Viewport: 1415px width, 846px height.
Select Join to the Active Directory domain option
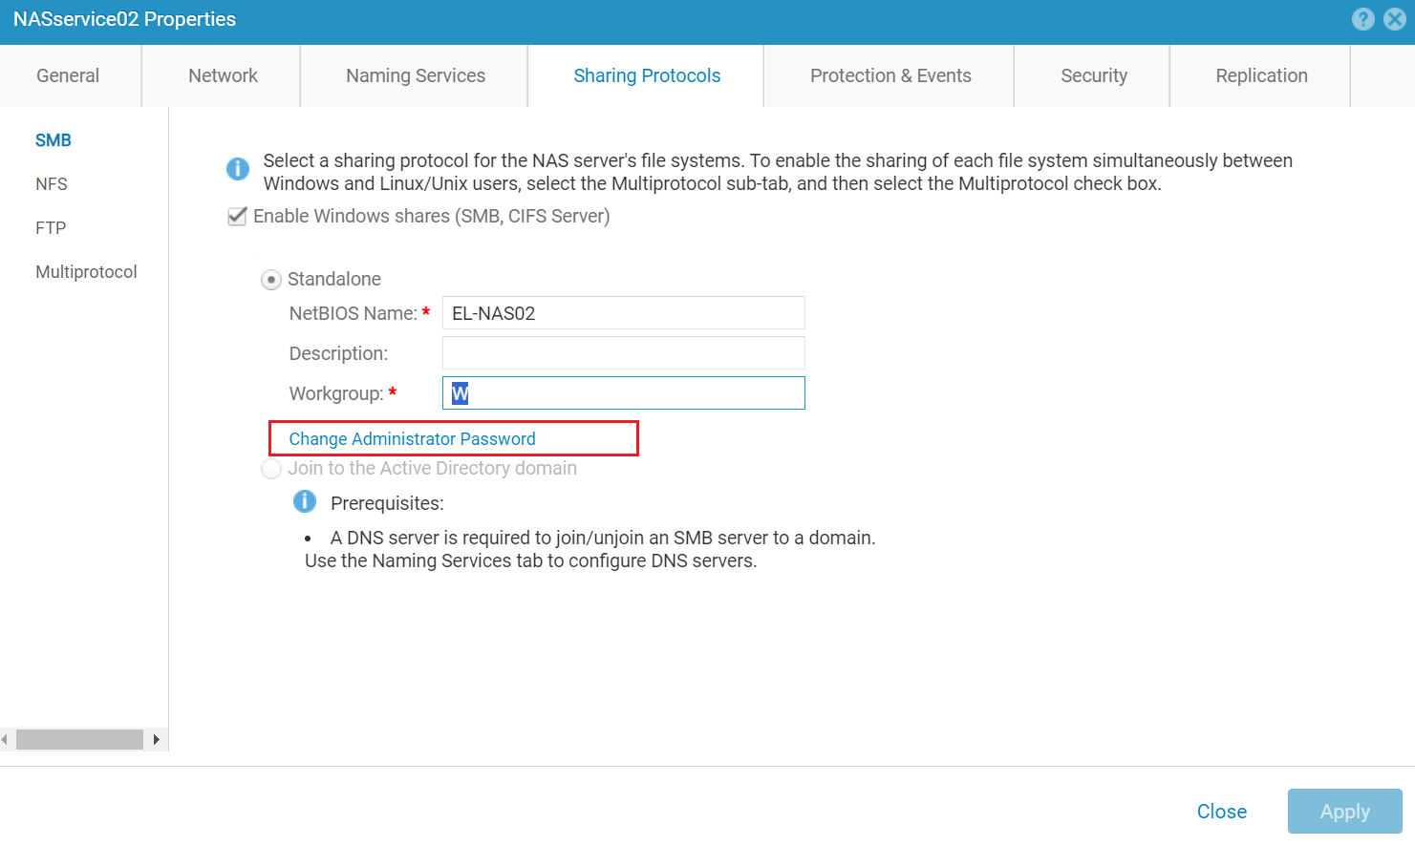point(271,469)
